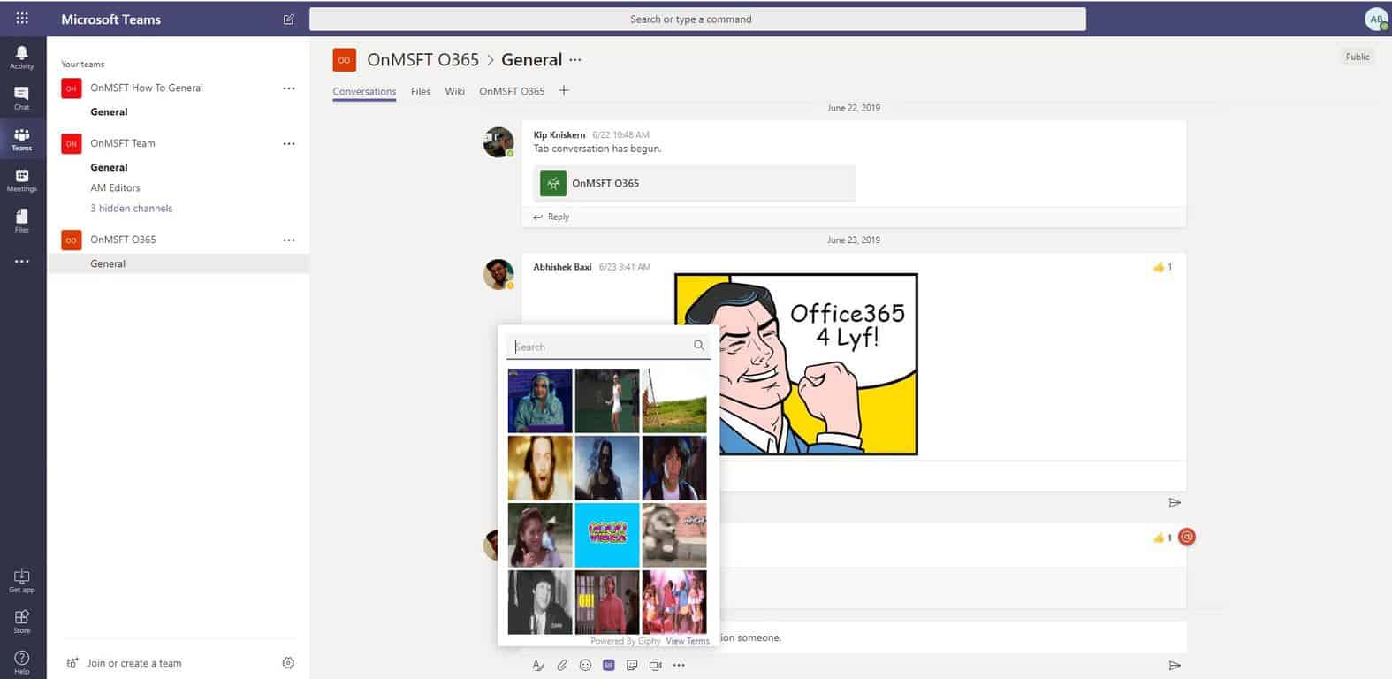Open Chat from the left rail
The height and width of the screenshot is (679, 1392).
pyautogui.click(x=21, y=97)
